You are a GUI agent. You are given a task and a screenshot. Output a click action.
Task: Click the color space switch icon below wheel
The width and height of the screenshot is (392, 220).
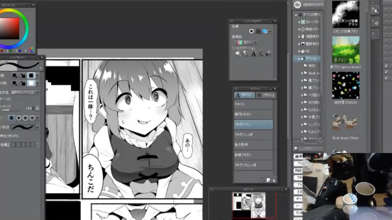point(31,50)
